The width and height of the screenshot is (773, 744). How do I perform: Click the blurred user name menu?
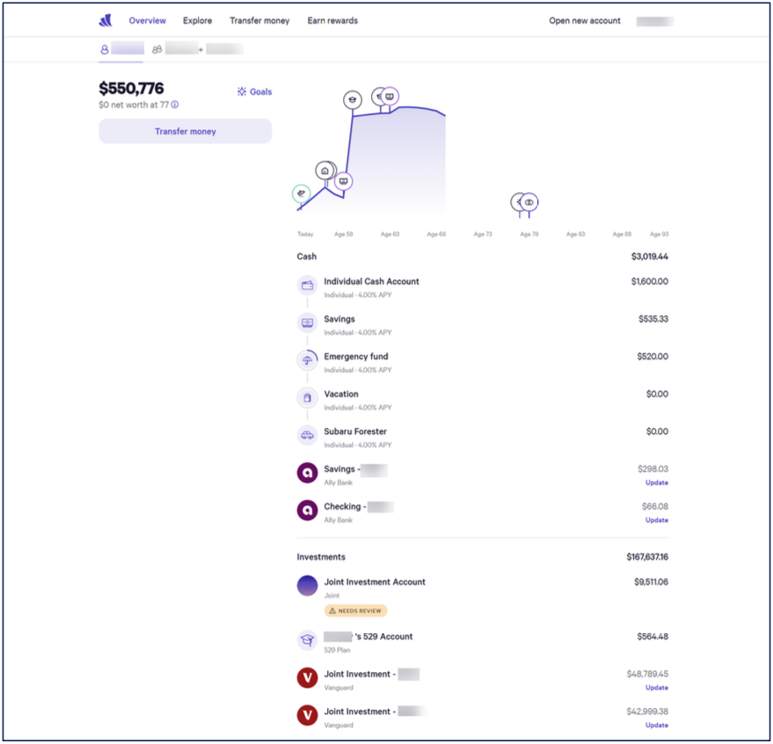click(654, 21)
